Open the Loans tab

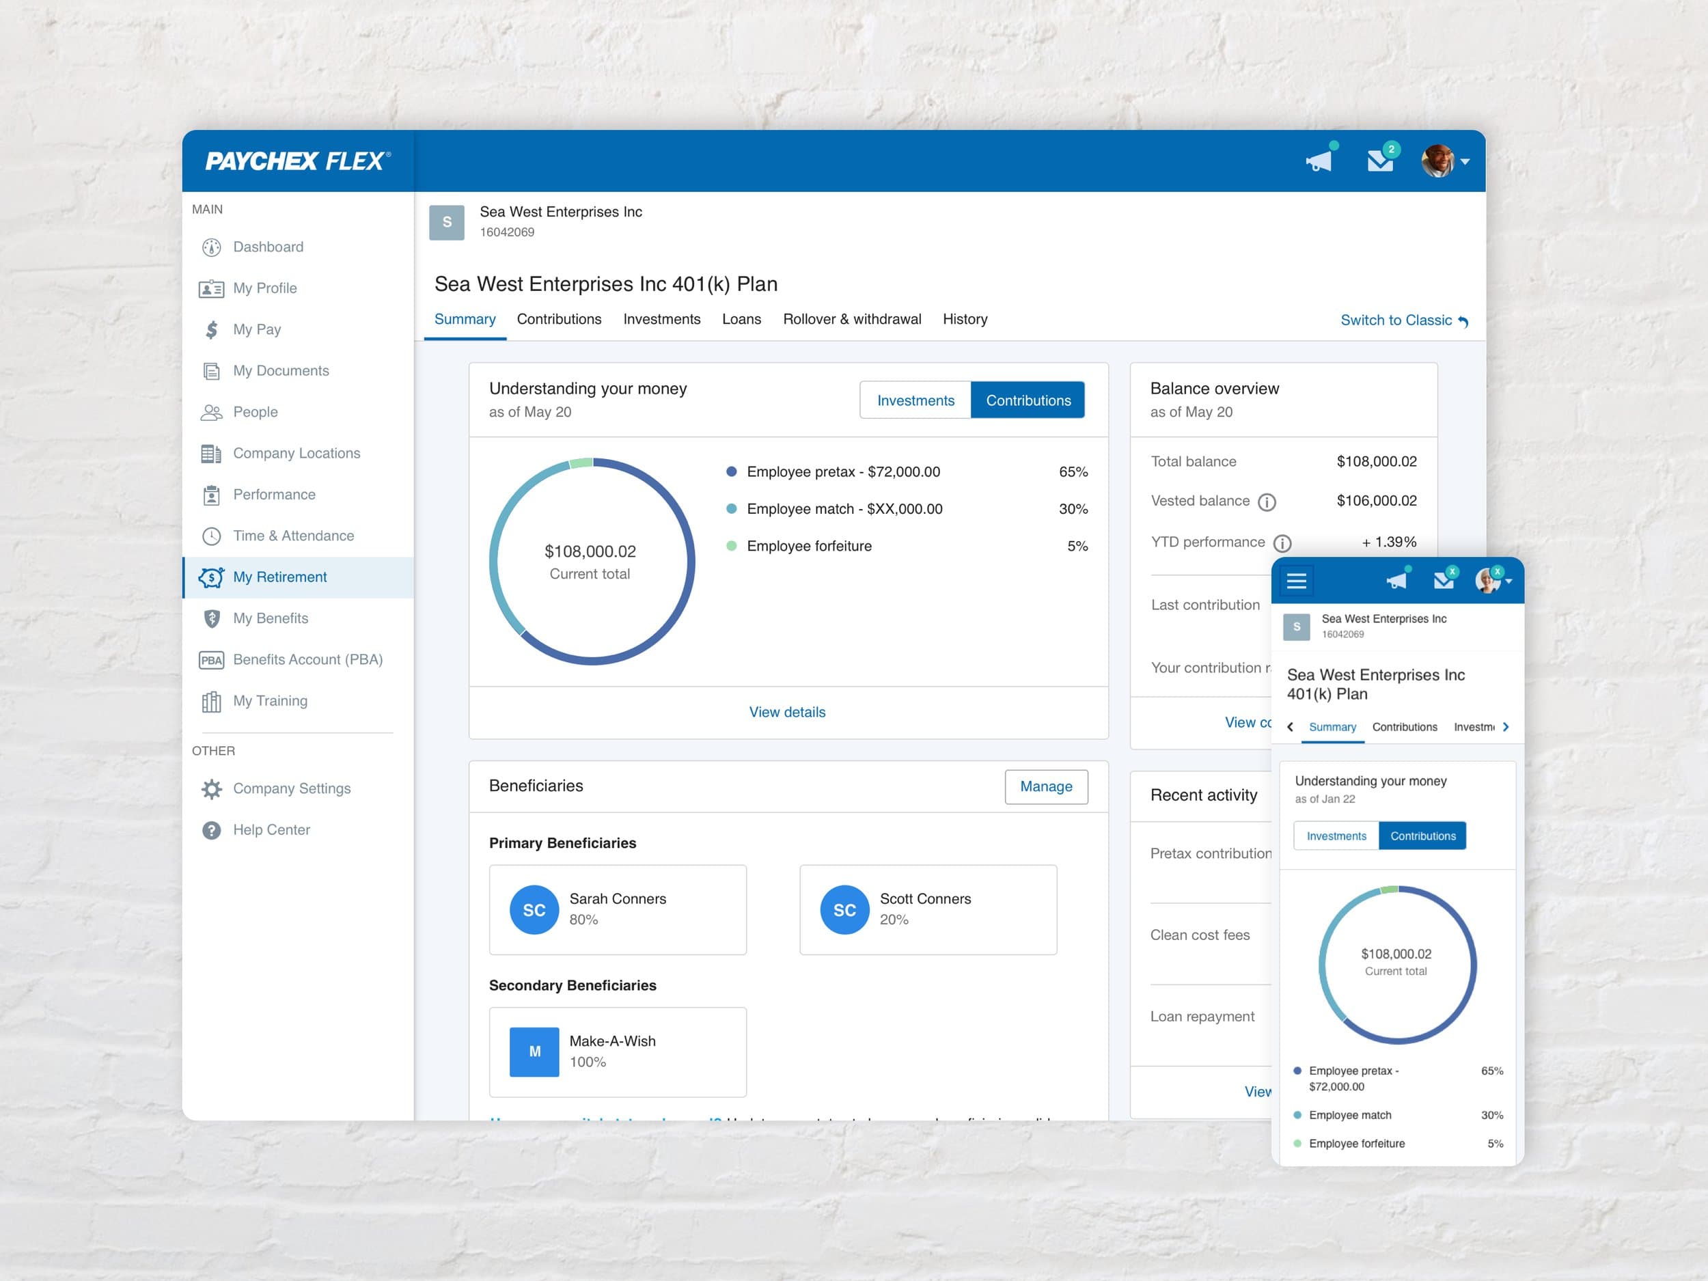pos(741,319)
